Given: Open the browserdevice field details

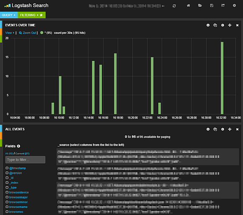Looking at the screenshot, I should (x=19, y=192).
